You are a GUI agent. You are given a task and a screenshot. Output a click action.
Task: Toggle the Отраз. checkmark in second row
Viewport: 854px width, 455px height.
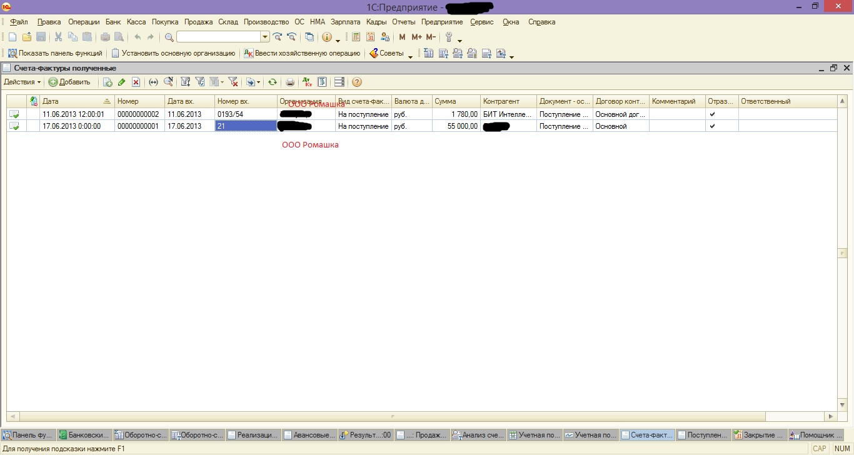pos(712,126)
